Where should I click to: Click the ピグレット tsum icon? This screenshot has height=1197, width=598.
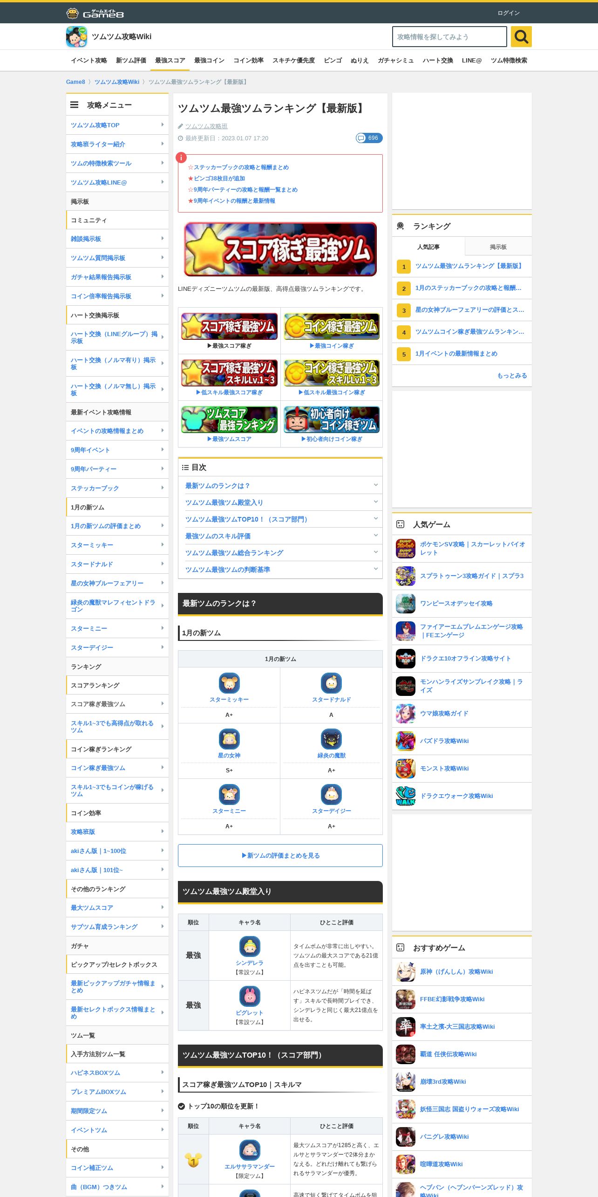tap(250, 996)
